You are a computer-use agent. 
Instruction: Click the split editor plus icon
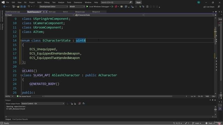[x=215, y=15]
